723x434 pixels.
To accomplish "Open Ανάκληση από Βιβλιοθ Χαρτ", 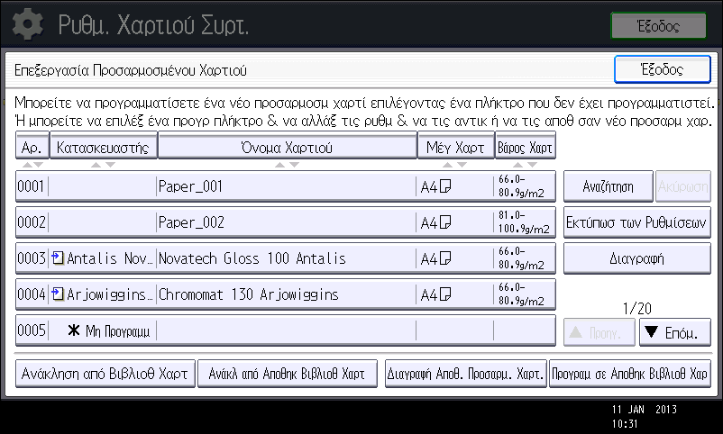I will point(105,374).
